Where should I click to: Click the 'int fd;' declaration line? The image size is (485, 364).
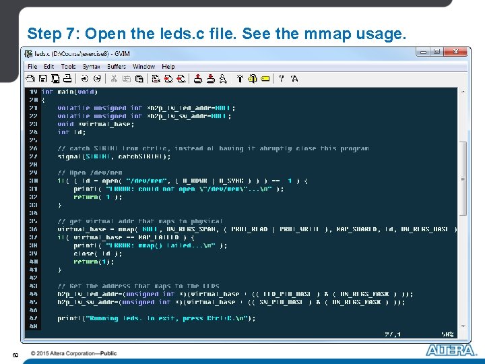pos(71,132)
